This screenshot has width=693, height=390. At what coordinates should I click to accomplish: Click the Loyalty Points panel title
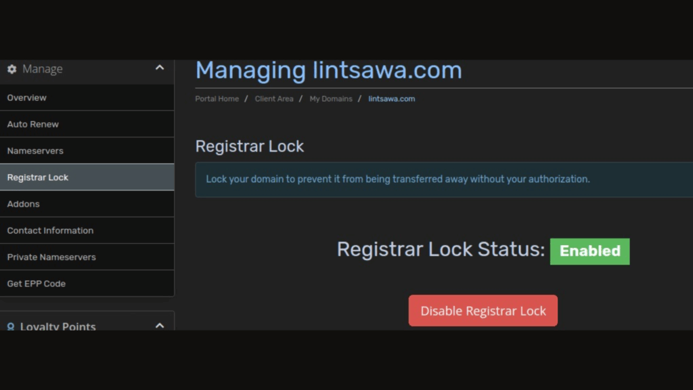click(x=58, y=326)
